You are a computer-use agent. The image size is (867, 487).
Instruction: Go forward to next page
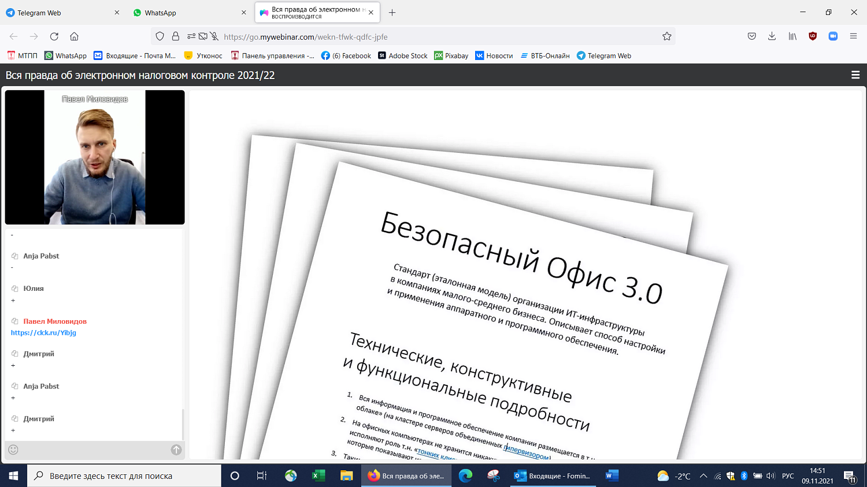pyautogui.click(x=34, y=36)
